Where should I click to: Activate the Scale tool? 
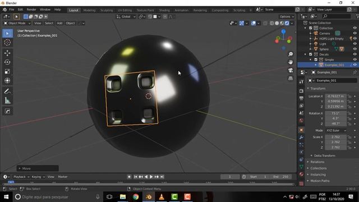click(7, 71)
